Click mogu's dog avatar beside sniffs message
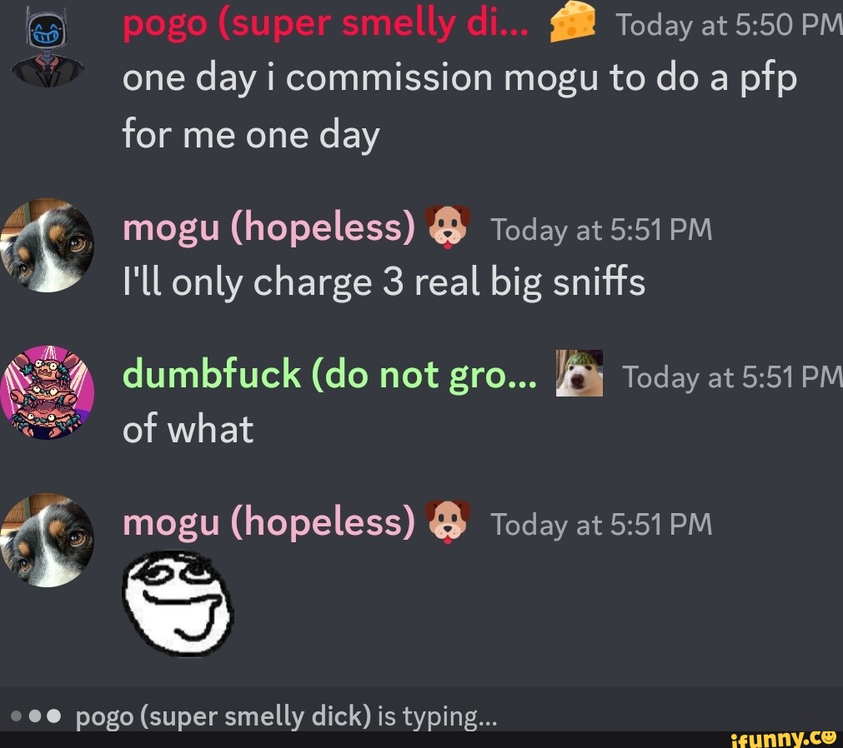The image size is (843, 748). [x=48, y=246]
